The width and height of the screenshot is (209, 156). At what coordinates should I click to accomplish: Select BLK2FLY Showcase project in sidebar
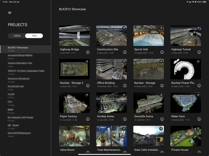coord(18,48)
